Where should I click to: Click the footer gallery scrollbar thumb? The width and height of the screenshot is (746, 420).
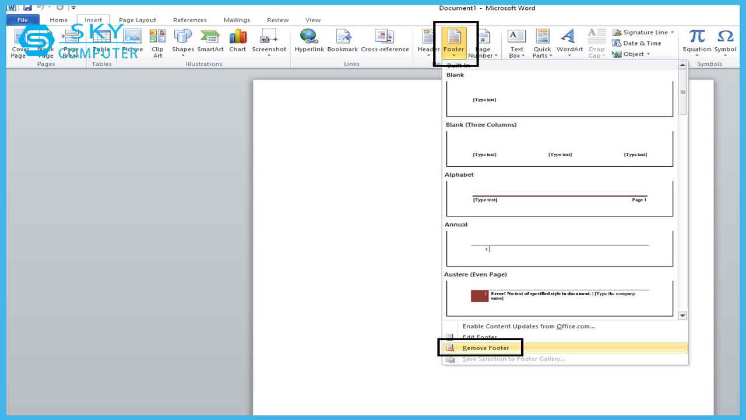[x=682, y=92]
